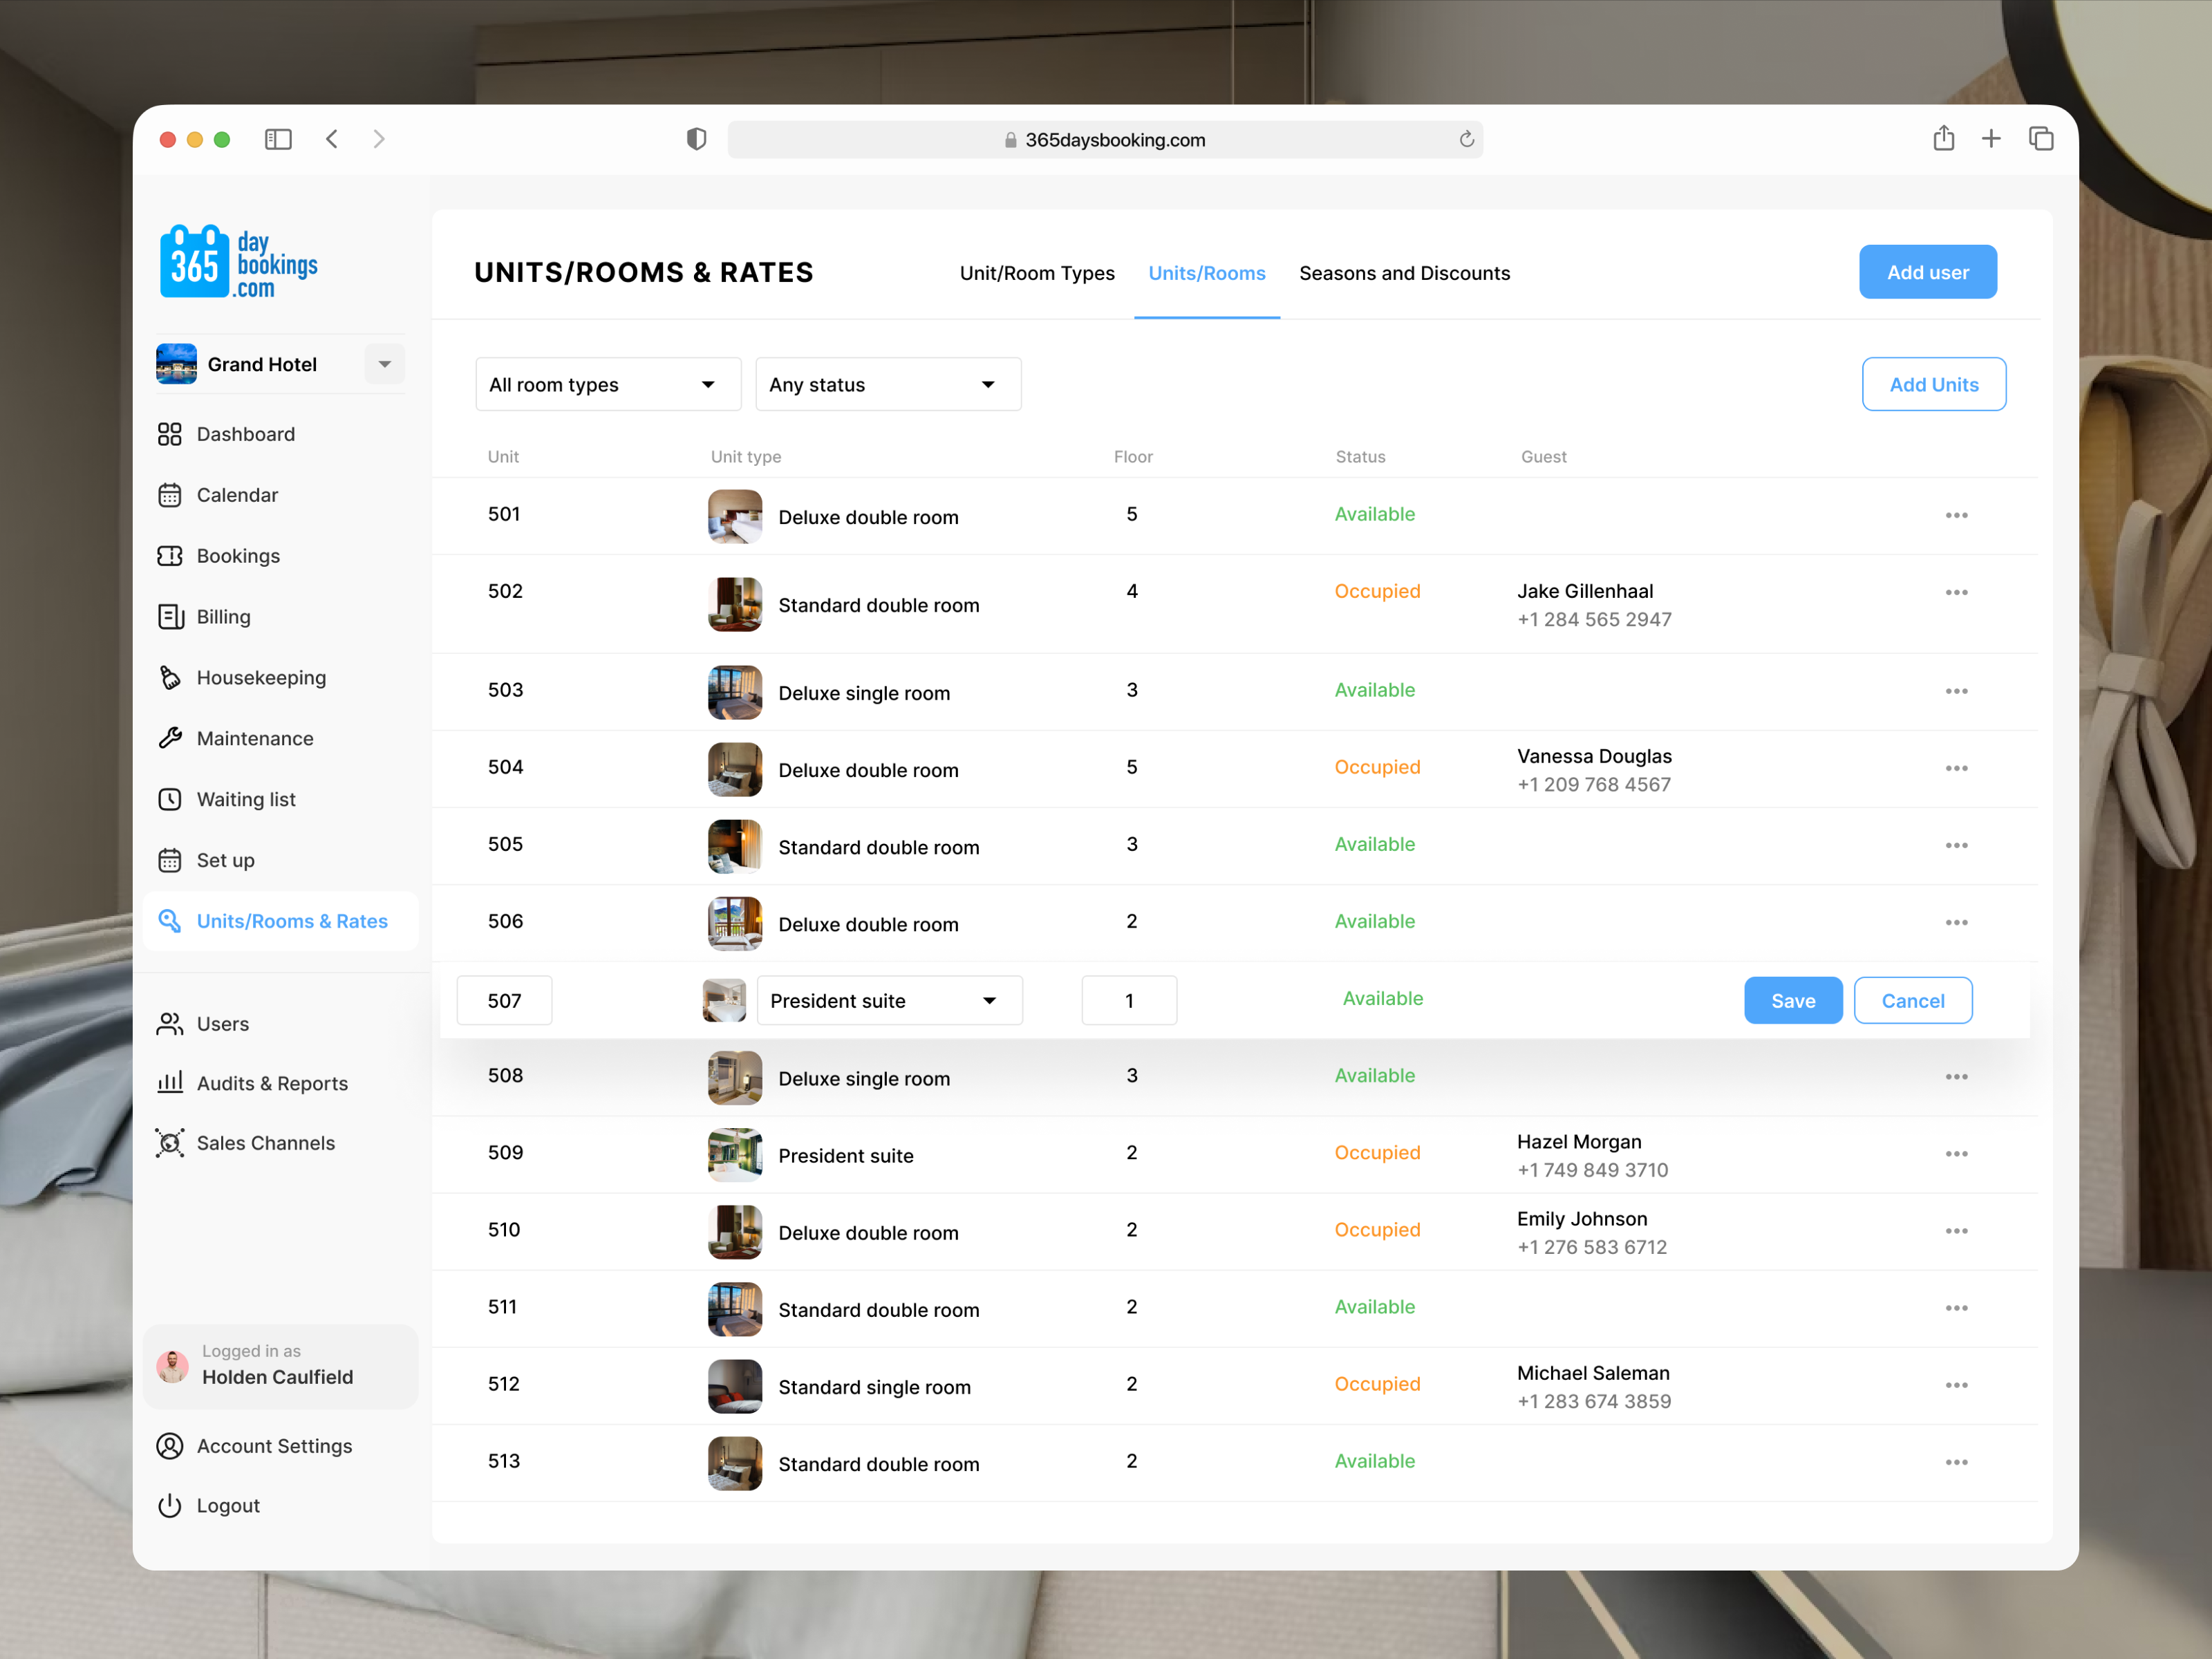This screenshot has width=2212, height=1659.
Task: Open the Audits & Reports section
Action: click(x=272, y=1083)
